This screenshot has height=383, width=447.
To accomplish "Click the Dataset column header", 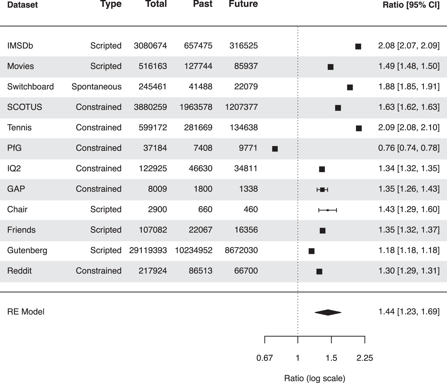I will point(22,5).
